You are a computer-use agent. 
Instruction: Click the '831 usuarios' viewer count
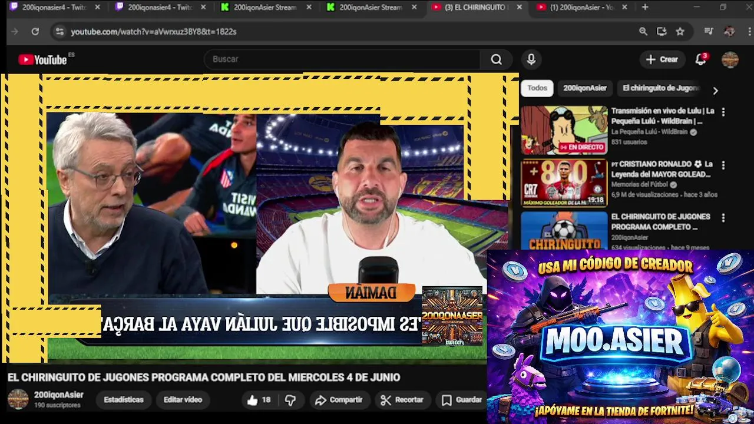click(x=629, y=142)
